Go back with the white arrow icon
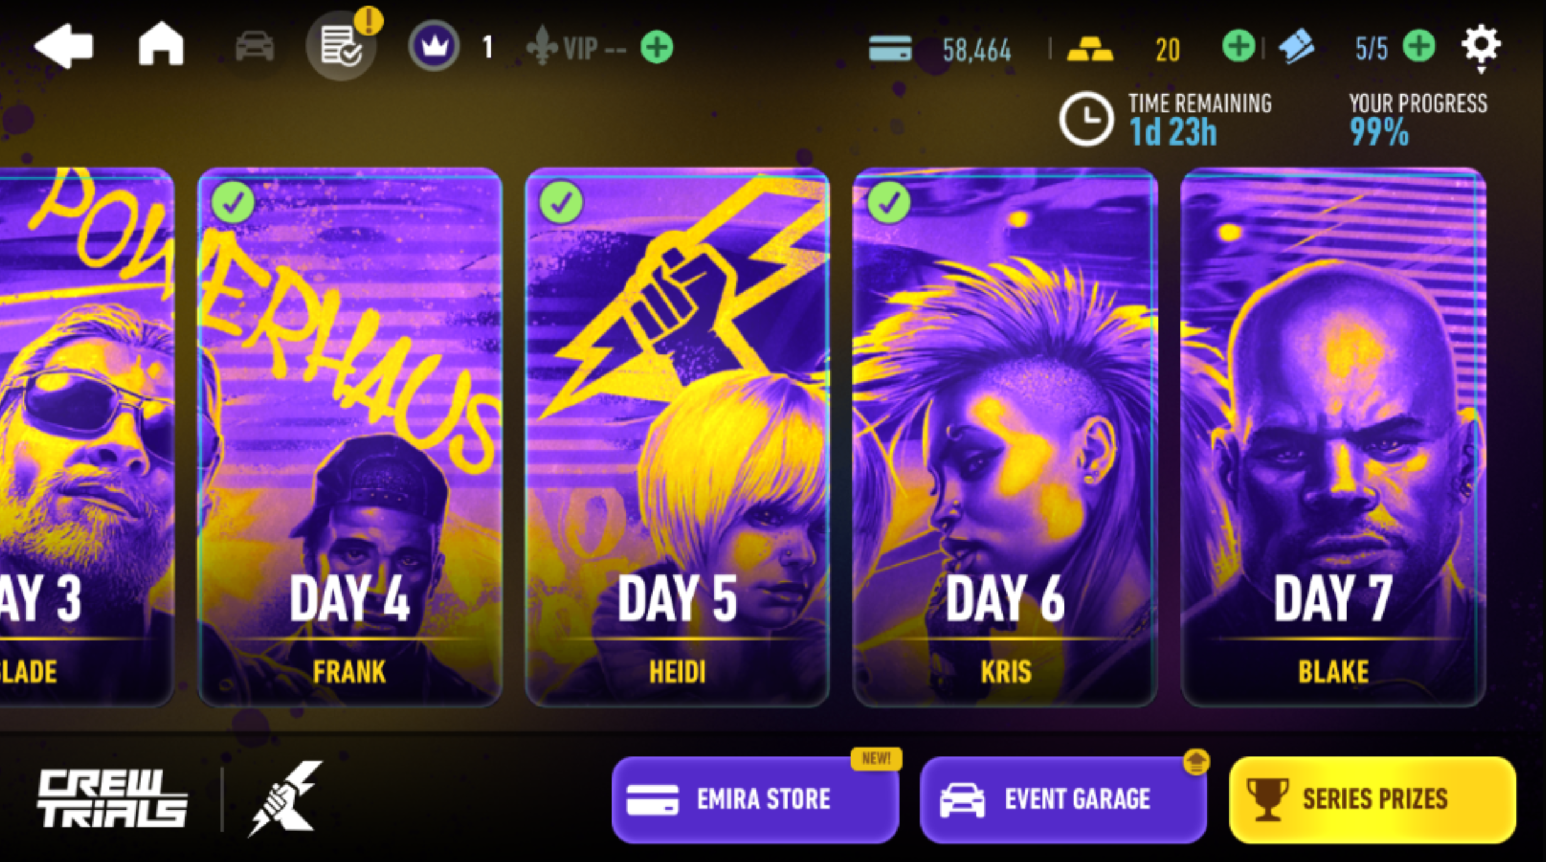 [63, 46]
